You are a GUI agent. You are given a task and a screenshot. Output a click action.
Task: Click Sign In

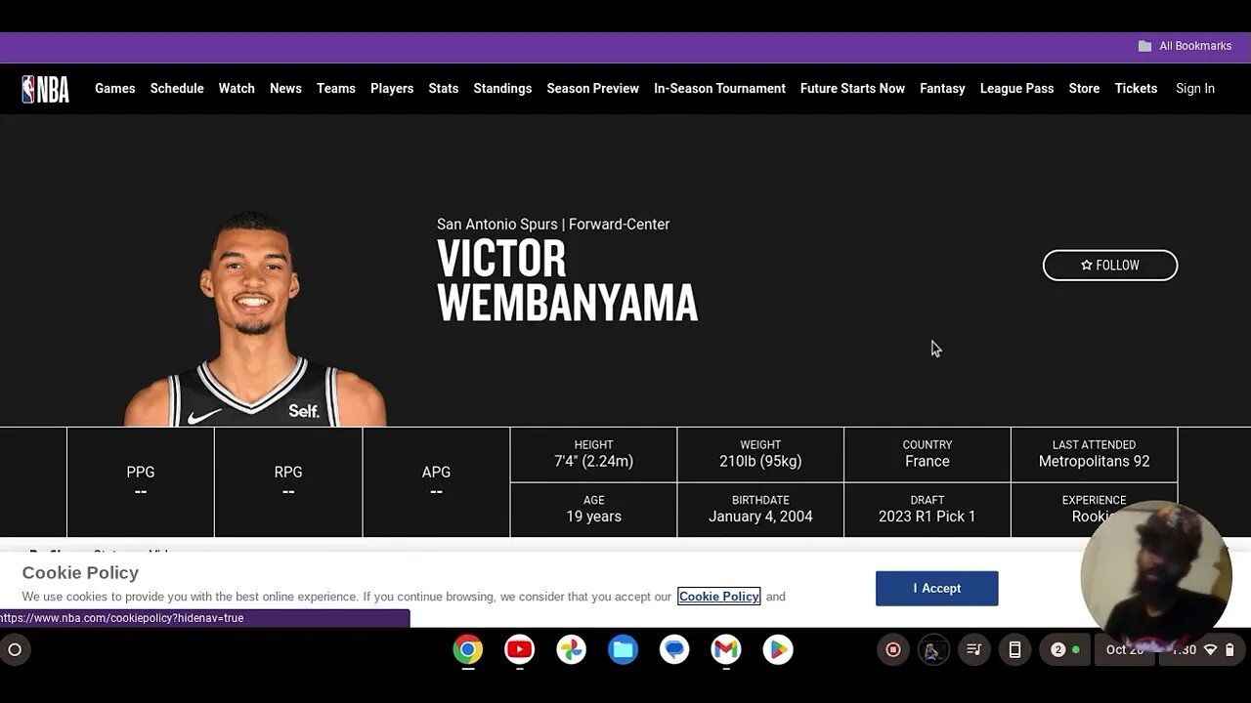[1195, 89]
